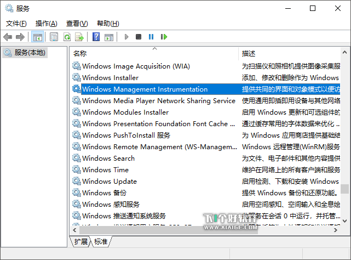Switch to the 扩展 tab

[x=81, y=241]
